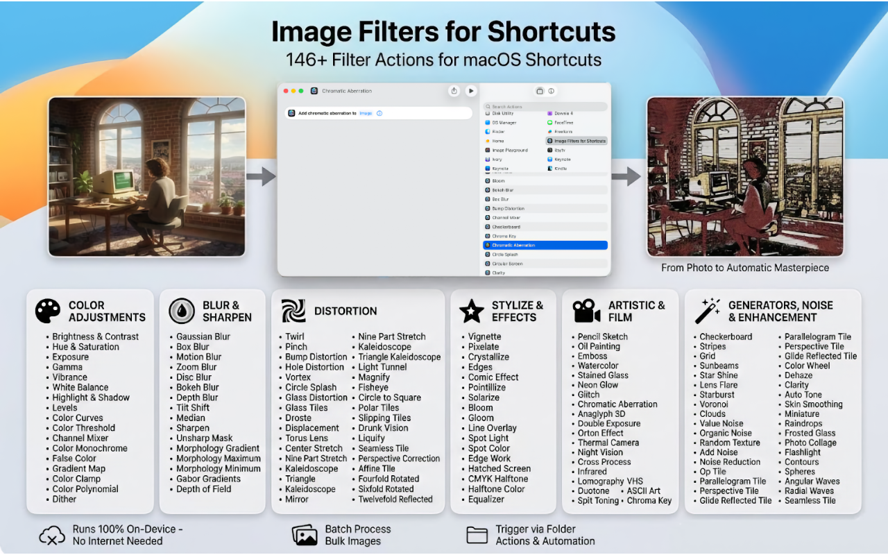This screenshot has height=555, width=888.
Task: Click the Distortion swirl icon
Action: tap(293, 311)
